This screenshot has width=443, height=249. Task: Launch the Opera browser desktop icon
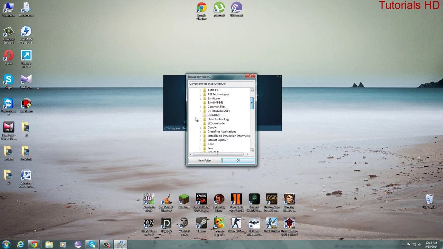[x=9, y=58]
